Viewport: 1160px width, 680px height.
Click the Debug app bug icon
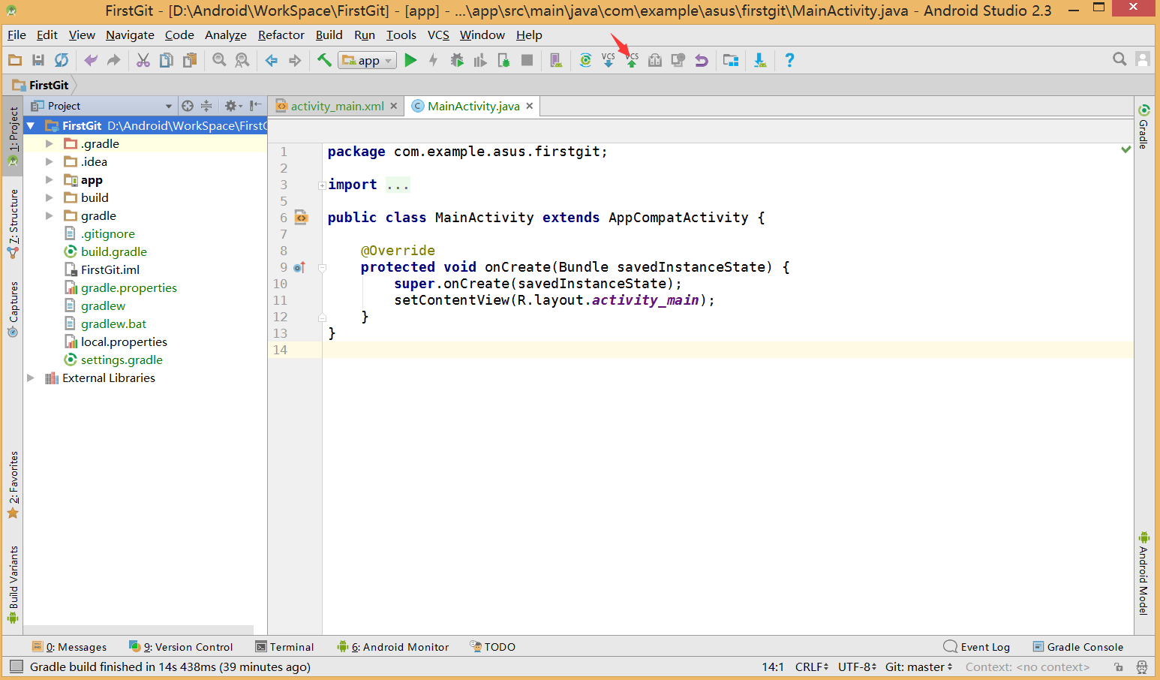pos(456,61)
